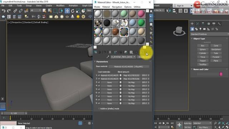
Task: Click the time slider at 0 / 100
Action: pos(14,113)
